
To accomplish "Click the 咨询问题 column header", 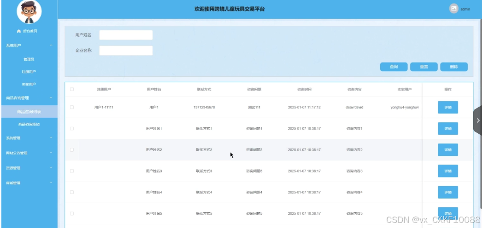I will tap(254, 89).
